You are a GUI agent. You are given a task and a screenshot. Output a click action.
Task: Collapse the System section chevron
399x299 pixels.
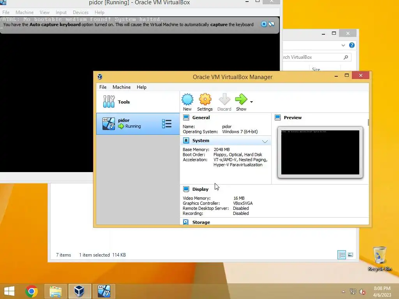[x=265, y=141]
